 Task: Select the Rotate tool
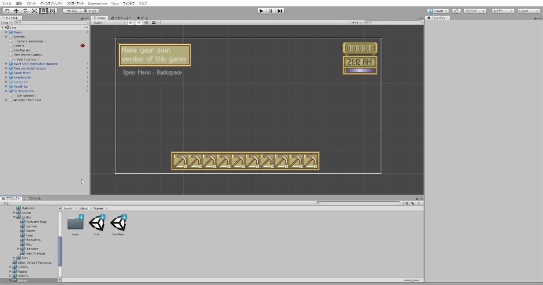[x=26, y=11]
